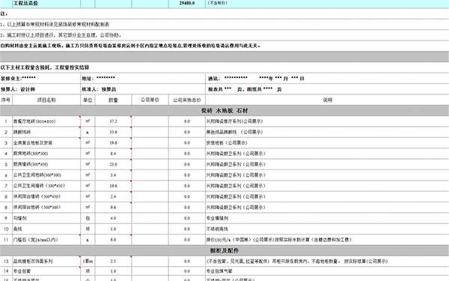Click the 安信地板 description cell
The height and width of the screenshot is (281, 449).
click(x=327, y=143)
